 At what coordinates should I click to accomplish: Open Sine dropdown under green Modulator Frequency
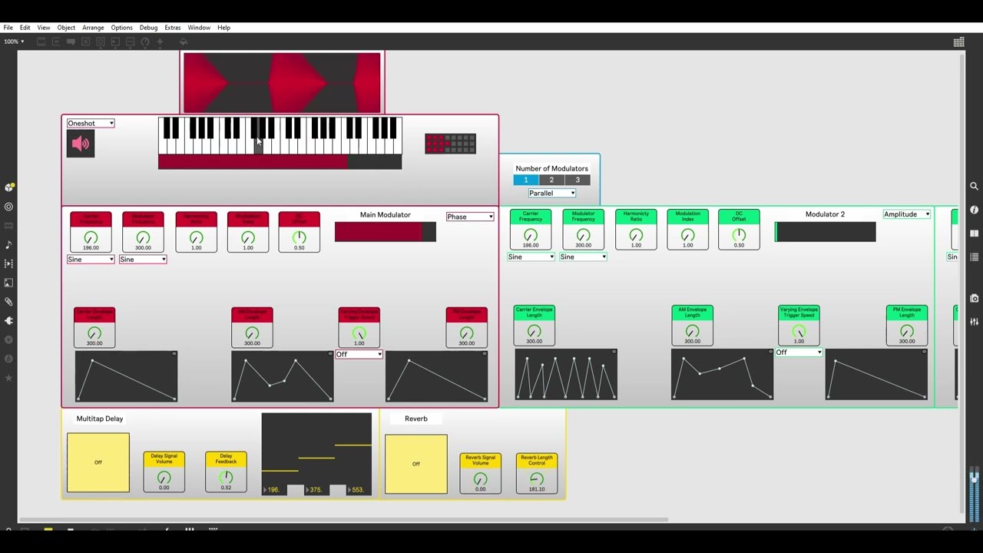[x=583, y=257]
